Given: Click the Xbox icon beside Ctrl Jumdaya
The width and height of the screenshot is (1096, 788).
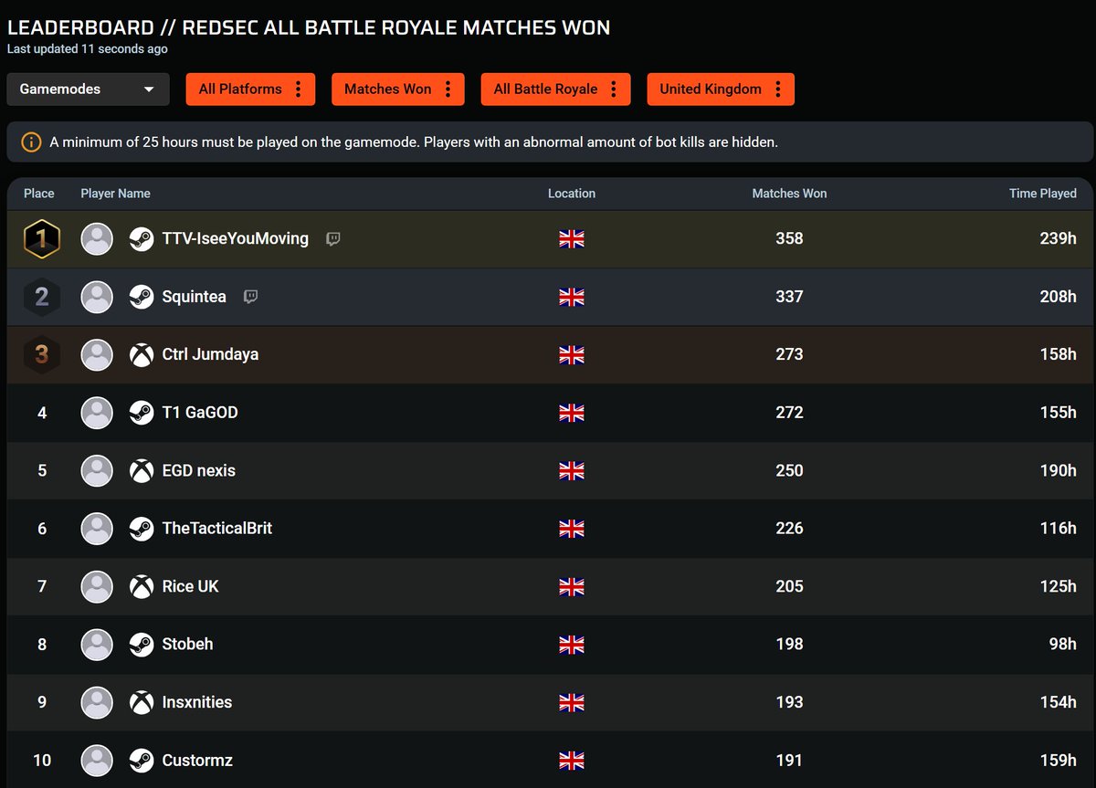Looking at the screenshot, I should [x=142, y=354].
